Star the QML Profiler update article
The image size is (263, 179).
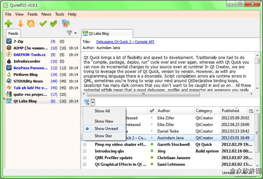[85, 158]
